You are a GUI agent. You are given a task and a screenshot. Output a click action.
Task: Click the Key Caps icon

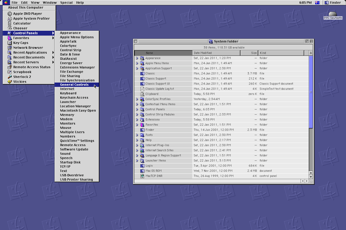(x=10, y=43)
